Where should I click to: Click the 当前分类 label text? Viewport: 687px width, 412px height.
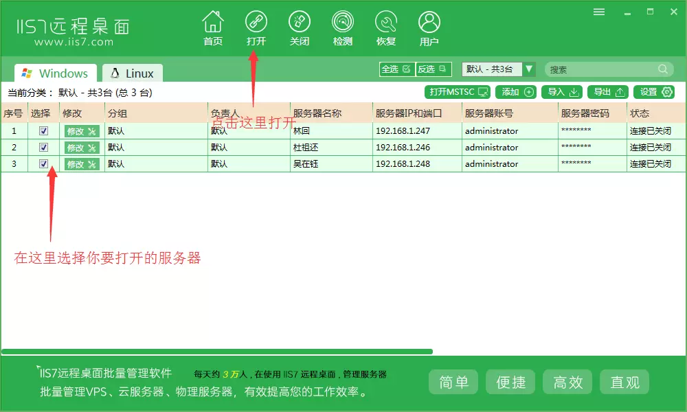pyautogui.click(x=31, y=93)
